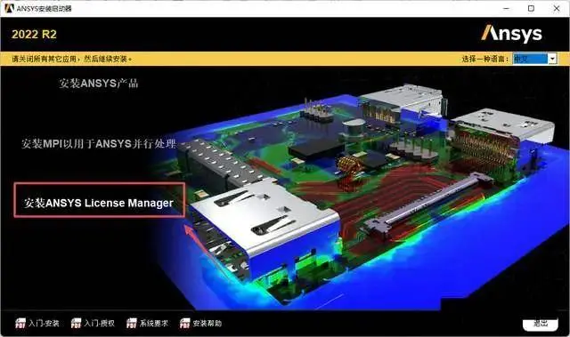Image resolution: width=570 pixels, height=337 pixels.
Task: Click the 2022 R2 version label
Action: coord(34,34)
